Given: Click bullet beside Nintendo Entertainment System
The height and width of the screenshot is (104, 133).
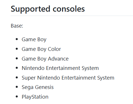Looking at the screenshot, I should tap(17, 68).
